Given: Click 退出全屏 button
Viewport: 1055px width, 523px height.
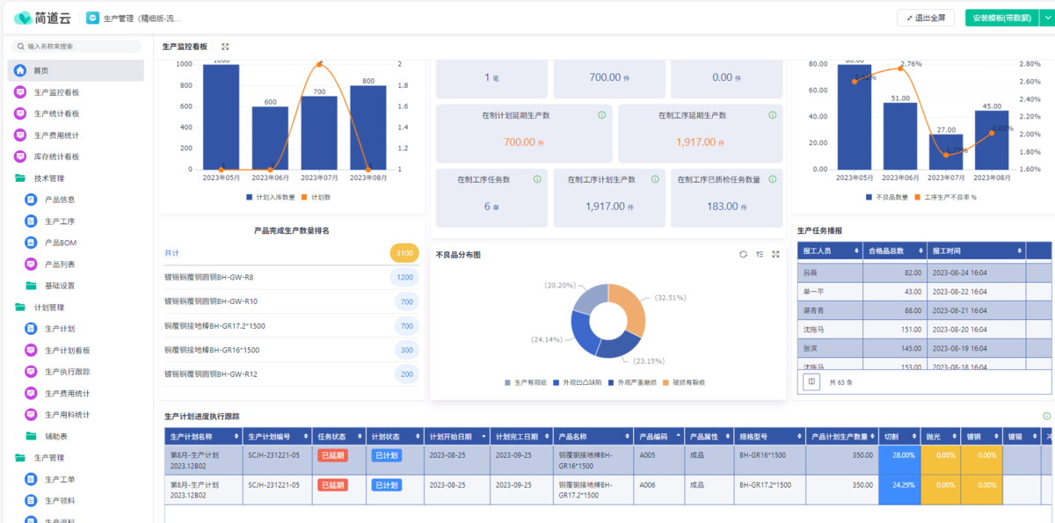Looking at the screenshot, I should pyautogui.click(x=926, y=18).
